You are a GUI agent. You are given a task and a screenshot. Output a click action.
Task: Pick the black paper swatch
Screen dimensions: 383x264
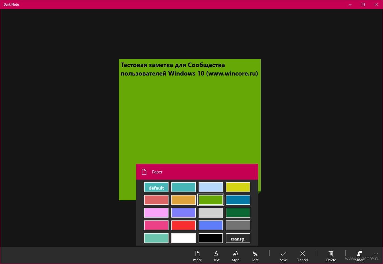[211, 238]
